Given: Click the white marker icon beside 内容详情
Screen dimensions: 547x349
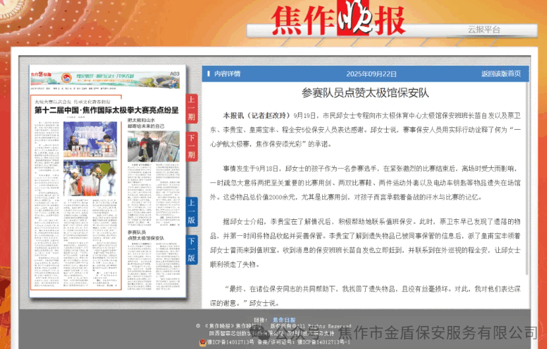Looking at the screenshot, I should coord(207,74).
